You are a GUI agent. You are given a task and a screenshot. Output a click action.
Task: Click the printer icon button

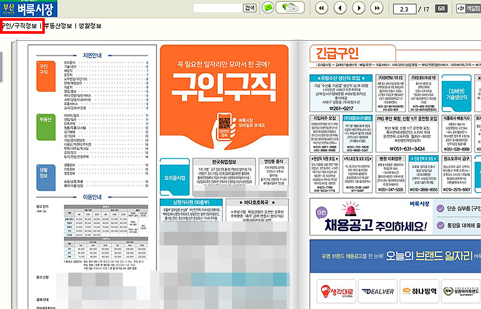coord(290,8)
